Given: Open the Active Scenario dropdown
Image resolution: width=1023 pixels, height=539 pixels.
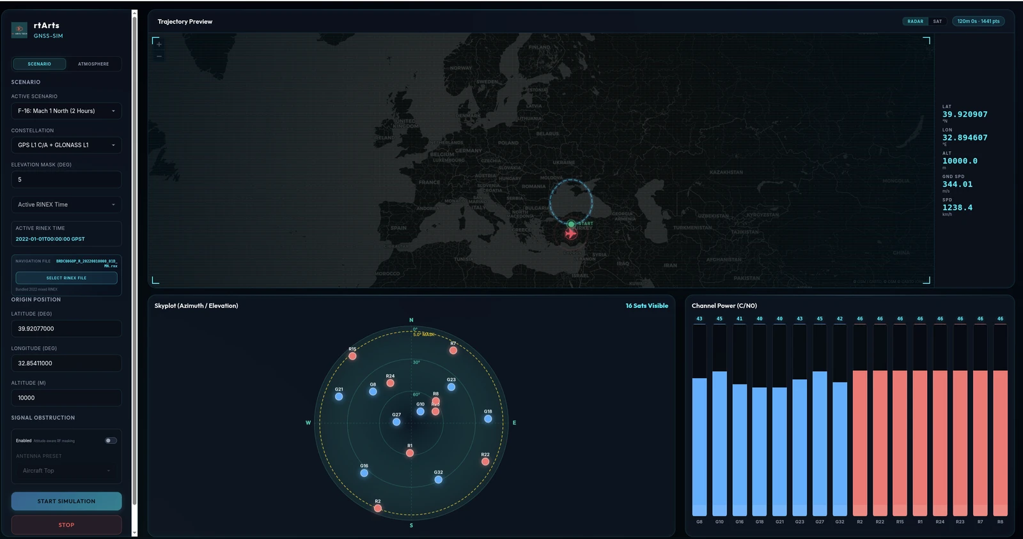Looking at the screenshot, I should click(x=66, y=111).
